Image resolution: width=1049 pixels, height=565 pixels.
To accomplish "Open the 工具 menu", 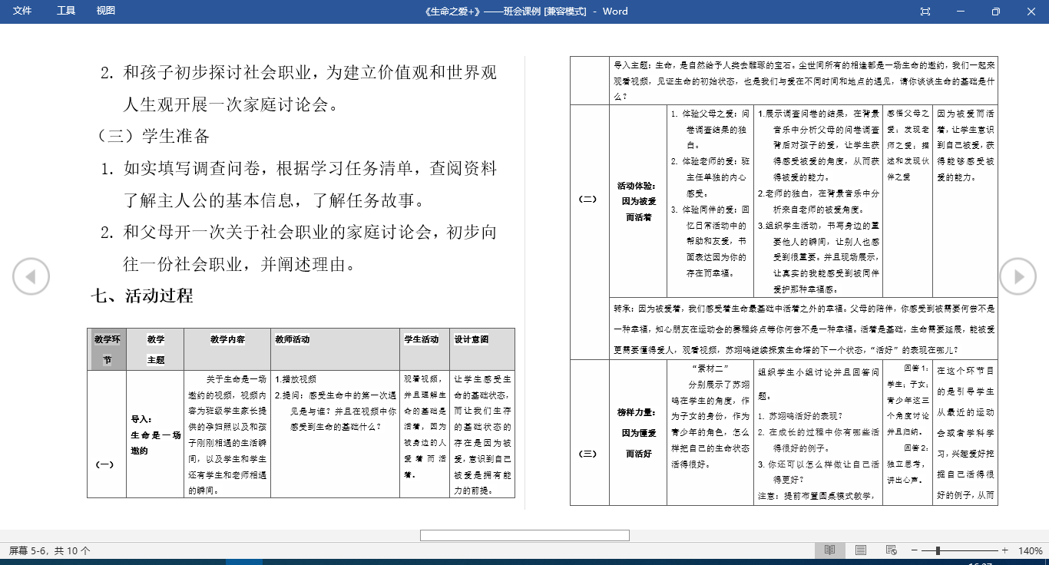I will click(65, 12).
